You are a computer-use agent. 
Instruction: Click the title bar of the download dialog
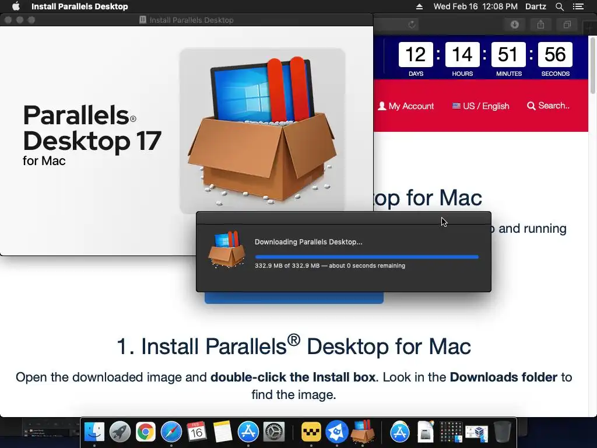coord(343,218)
